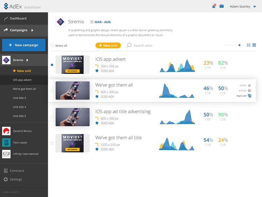Check the iOS app ad title advertising checkbox
262x197 pixels.
click(52, 117)
